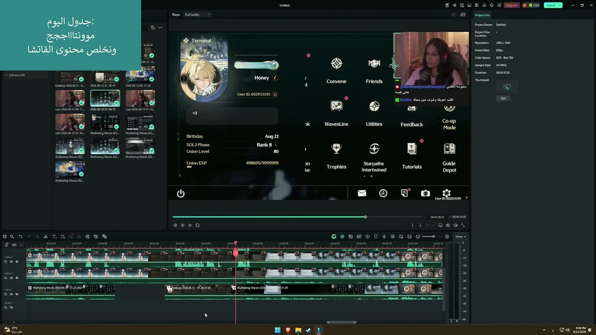This screenshot has width=596, height=335.
Task: Zoom in the timeline with plus icon
Action: pos(447,236)
